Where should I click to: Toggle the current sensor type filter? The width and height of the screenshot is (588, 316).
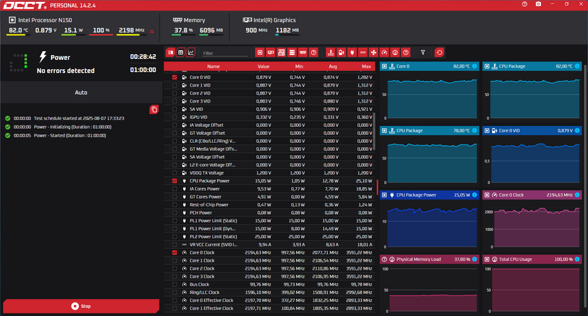click(363, 52)
